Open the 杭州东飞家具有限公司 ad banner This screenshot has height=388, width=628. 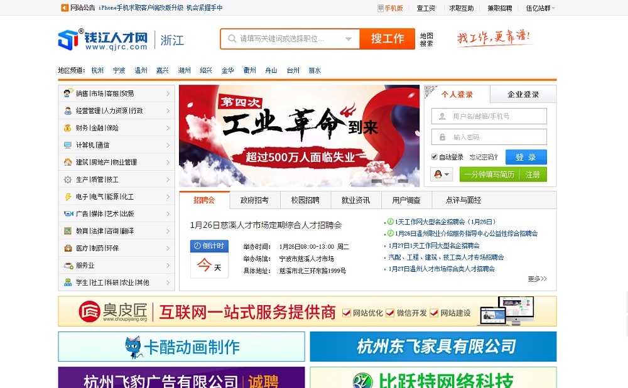433,347
